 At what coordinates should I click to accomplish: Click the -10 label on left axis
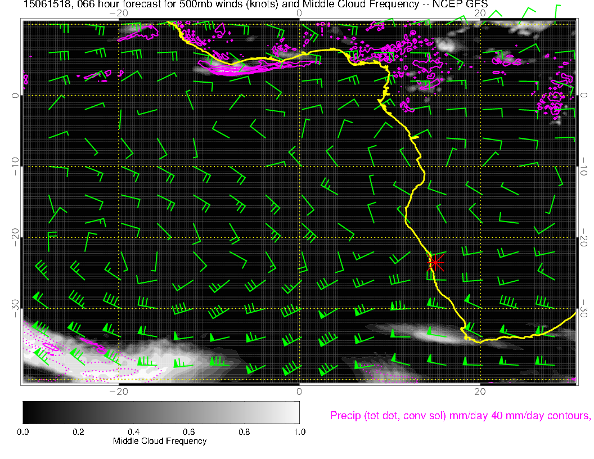click(x=15, y=166)
